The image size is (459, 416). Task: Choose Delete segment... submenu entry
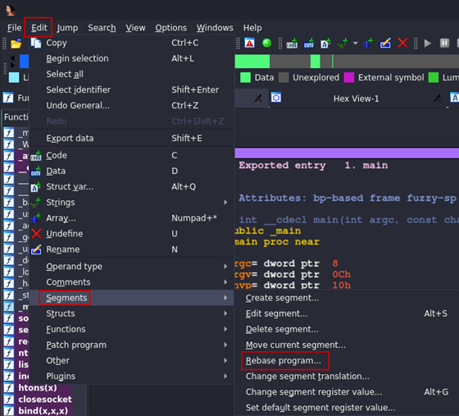[347, 329]
